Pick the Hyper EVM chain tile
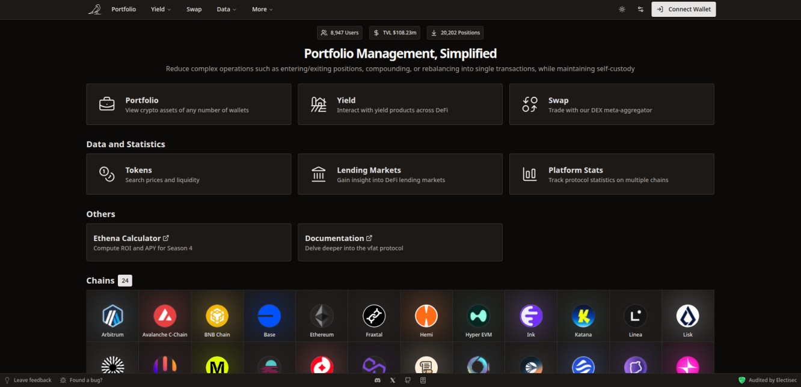Screen dimensions: 801x387 pos(479,316)
